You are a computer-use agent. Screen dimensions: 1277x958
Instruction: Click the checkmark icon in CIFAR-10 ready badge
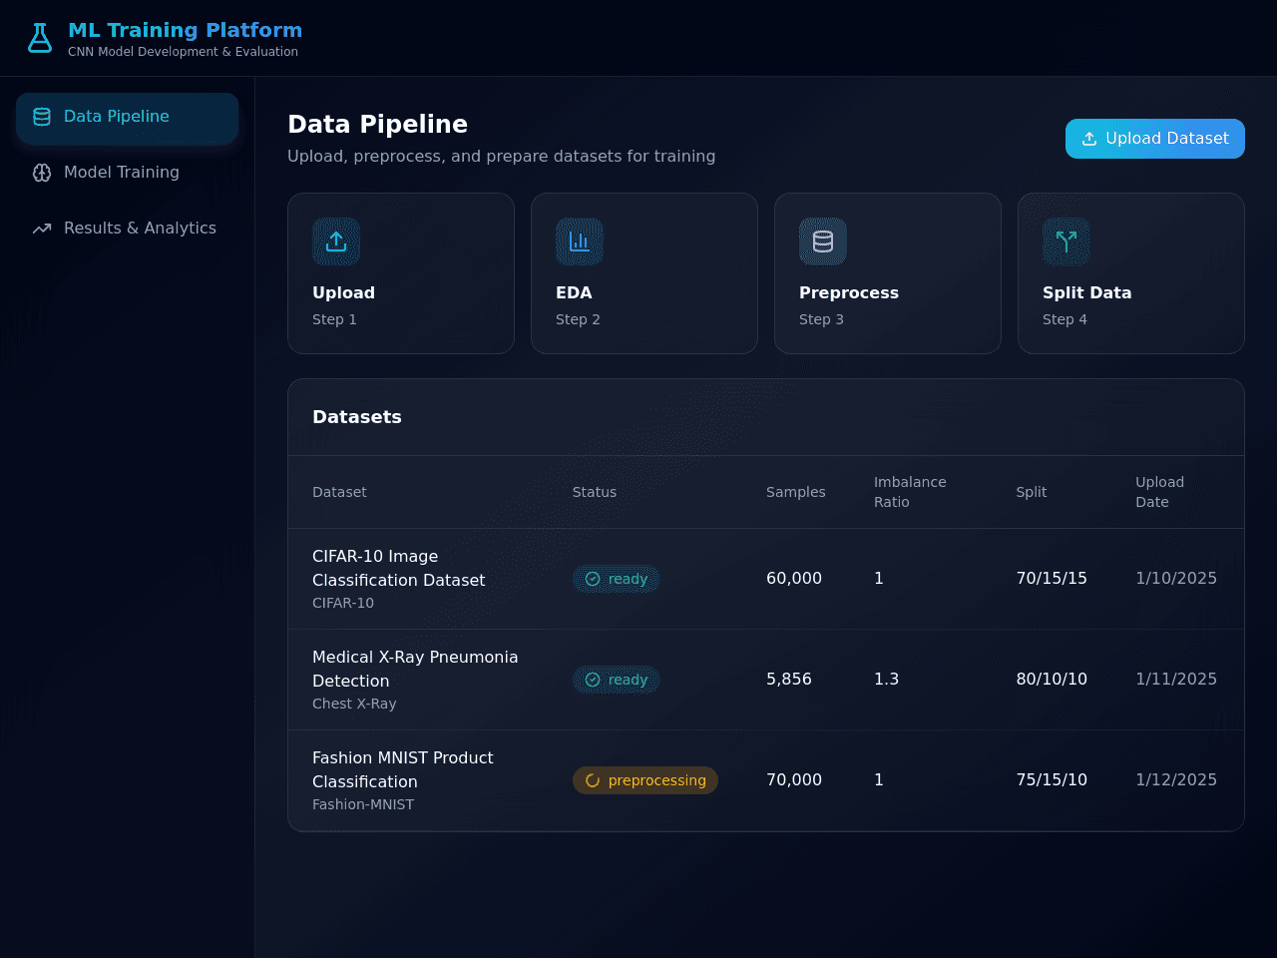tap(593, 579)
